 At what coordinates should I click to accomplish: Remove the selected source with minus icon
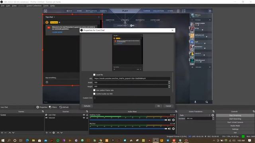pyautogui.click(x=50, y=133)
